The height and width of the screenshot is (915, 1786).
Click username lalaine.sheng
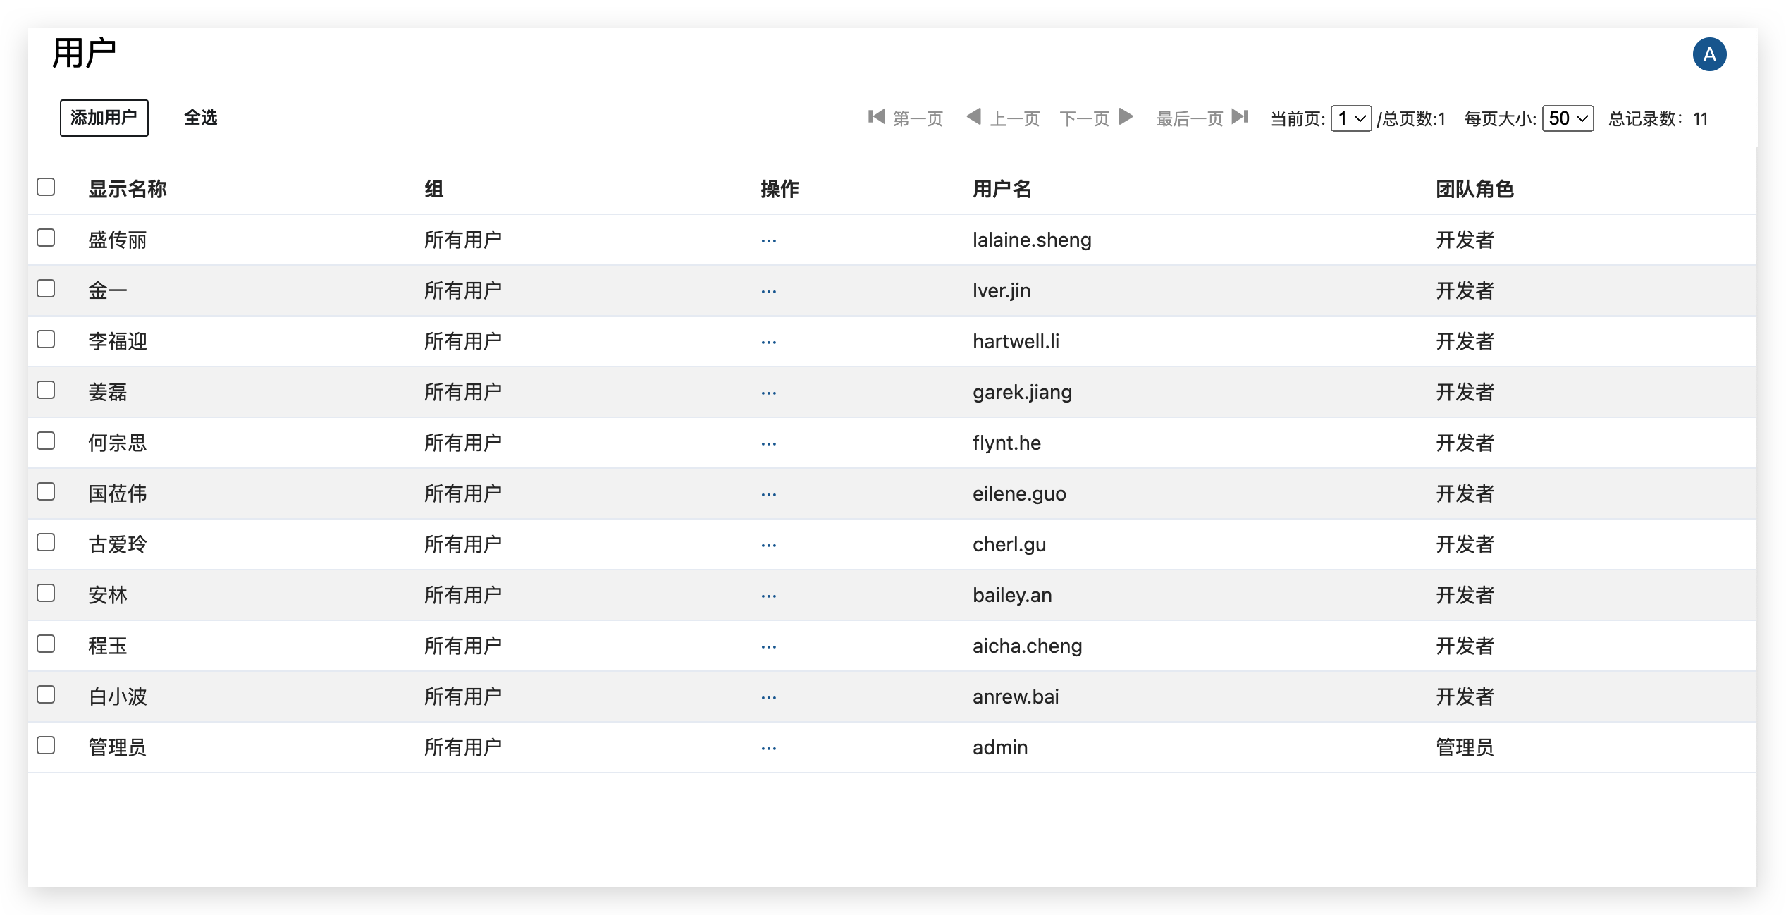point(1032,240)
